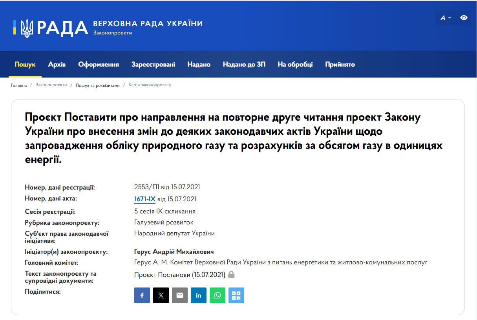
Task: Click the Головний комітет label
Action: click(x=52, y=262)
